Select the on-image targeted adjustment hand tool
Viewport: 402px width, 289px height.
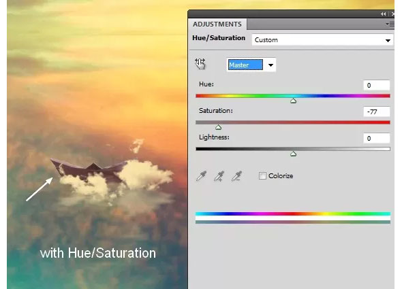[x=200, y=64]
